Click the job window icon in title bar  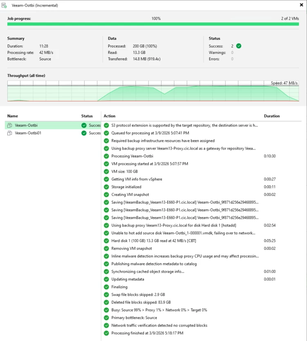(4, 5)
